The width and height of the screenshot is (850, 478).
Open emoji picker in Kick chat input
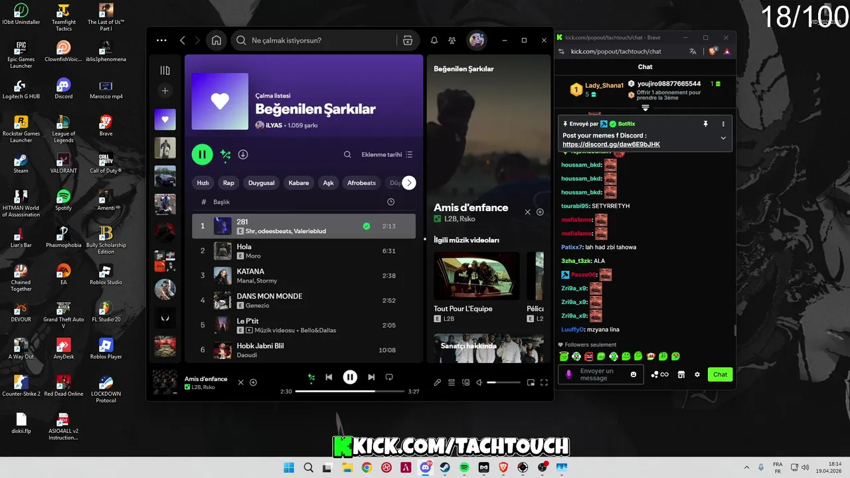click(x=634, y=374)
